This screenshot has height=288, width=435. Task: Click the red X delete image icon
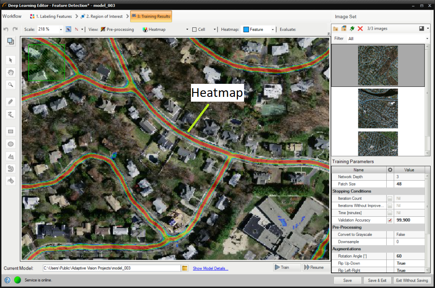tap(360, 29)
